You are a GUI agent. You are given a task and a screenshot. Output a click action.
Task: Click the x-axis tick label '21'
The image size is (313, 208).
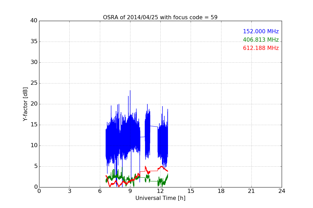pyautogui.click(x=251, y=191)
